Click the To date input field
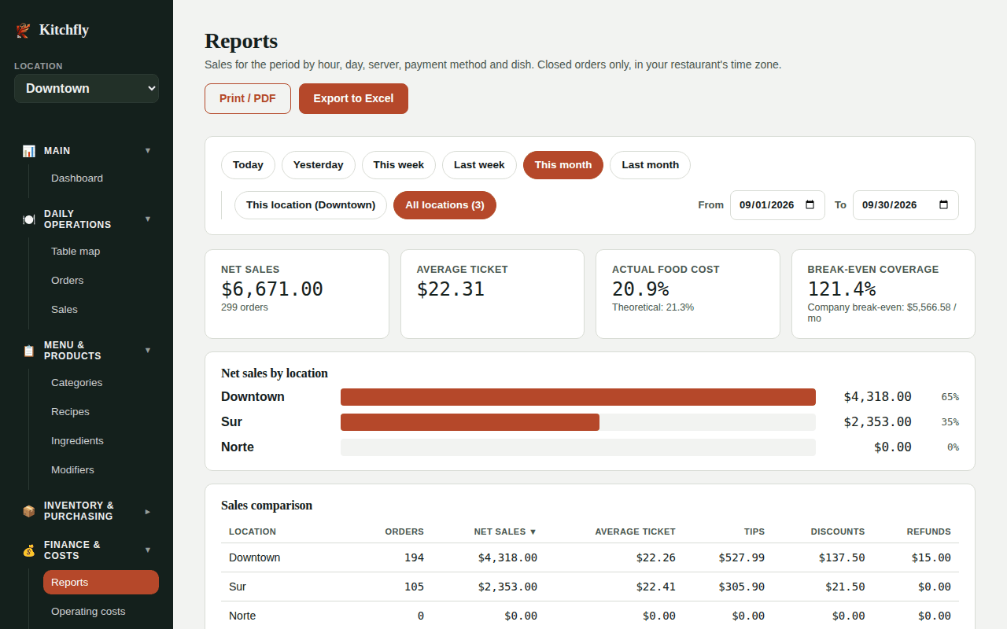Screen dimensions: 1007x629 [x=906, y=204]
